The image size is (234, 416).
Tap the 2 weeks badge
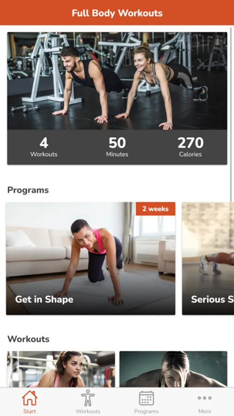point(156,209)
